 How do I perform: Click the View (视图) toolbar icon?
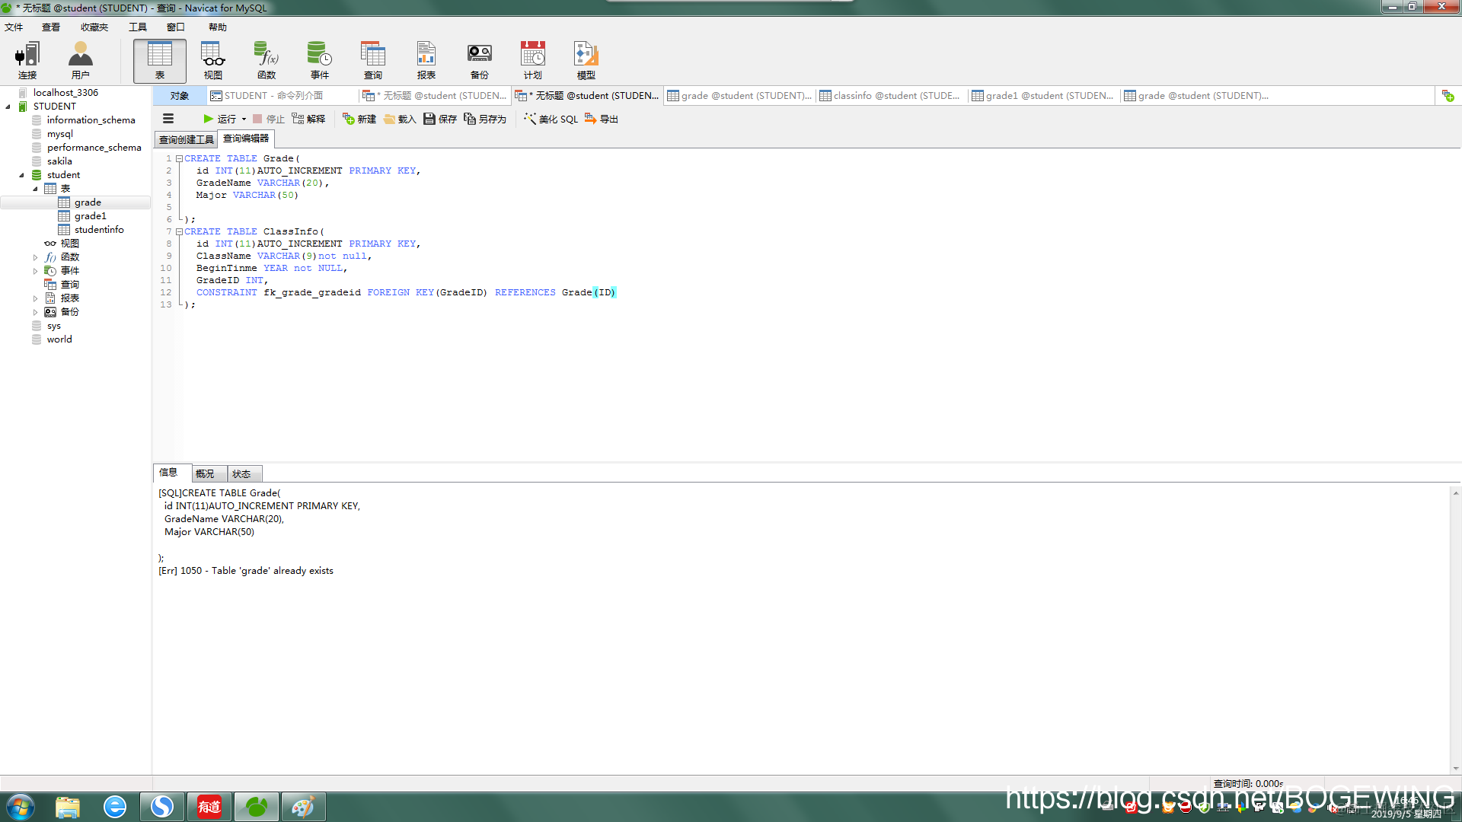pyautogui.click(x=212, y=60)
